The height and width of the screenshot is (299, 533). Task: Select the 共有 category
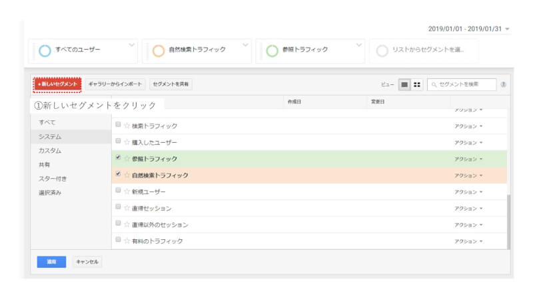pyautogui.click(x=71, y=165)
